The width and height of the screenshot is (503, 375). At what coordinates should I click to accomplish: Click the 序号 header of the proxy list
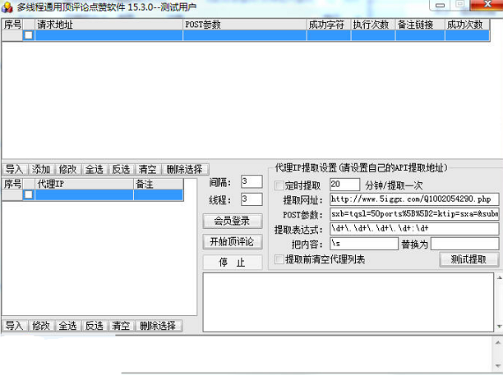click(x=12, y=184)
